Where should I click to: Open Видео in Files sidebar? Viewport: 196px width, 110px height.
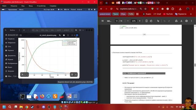pyautogui.click(x=9, y=67)
